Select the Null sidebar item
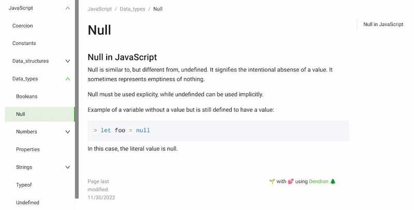Viewport: 414px width, 210px height. click(21, 114)
